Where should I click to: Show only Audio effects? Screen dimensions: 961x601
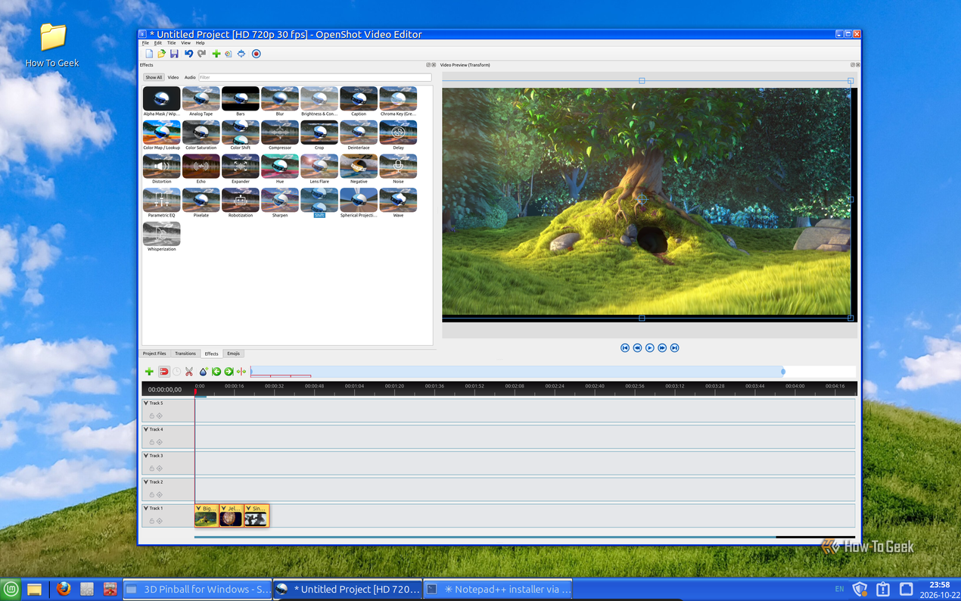(190, 77)
